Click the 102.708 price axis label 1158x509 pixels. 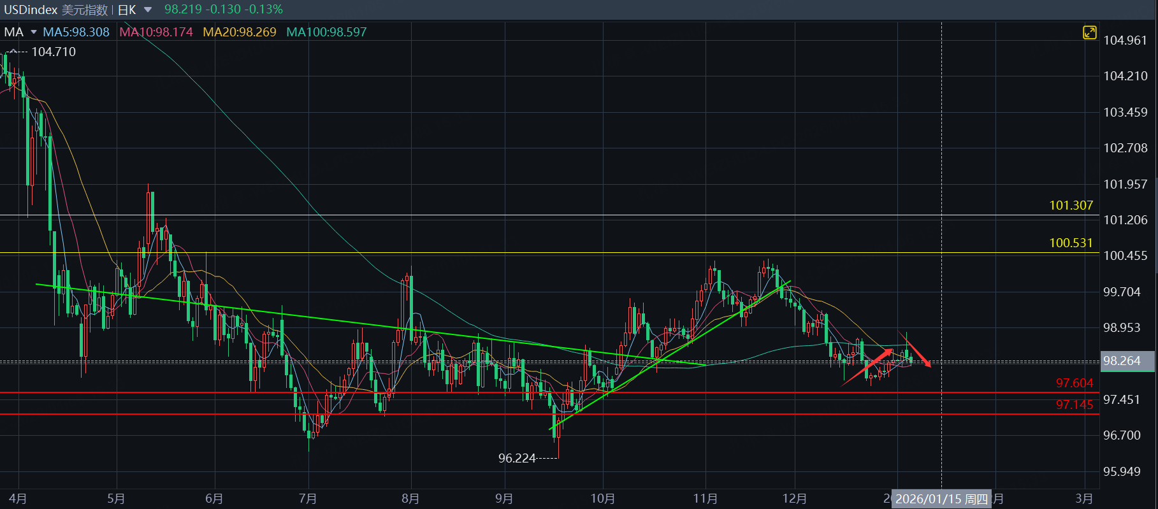[1125, 148]
